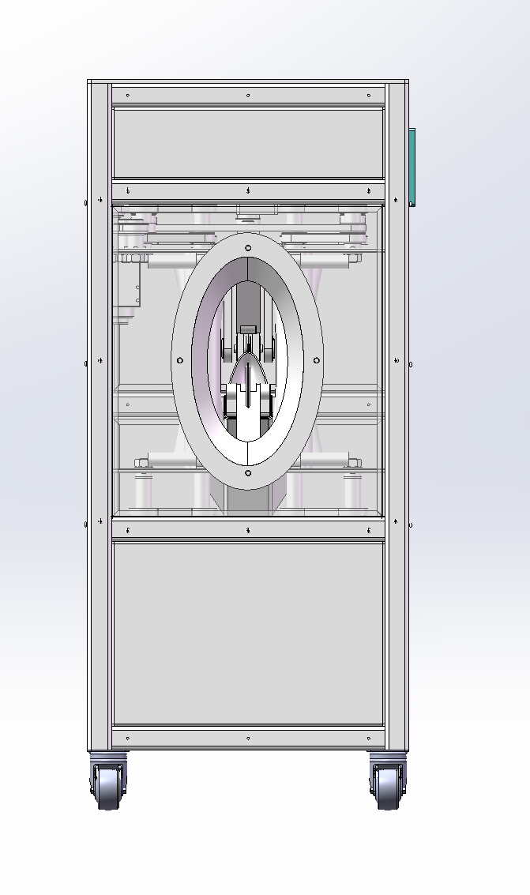Select the right vertical frame post
Viewport: 530px width, 895px height.
tap(396, 416)
